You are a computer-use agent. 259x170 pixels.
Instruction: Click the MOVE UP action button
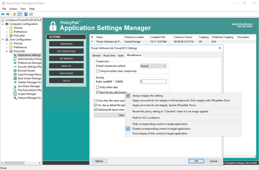point(66,66)
